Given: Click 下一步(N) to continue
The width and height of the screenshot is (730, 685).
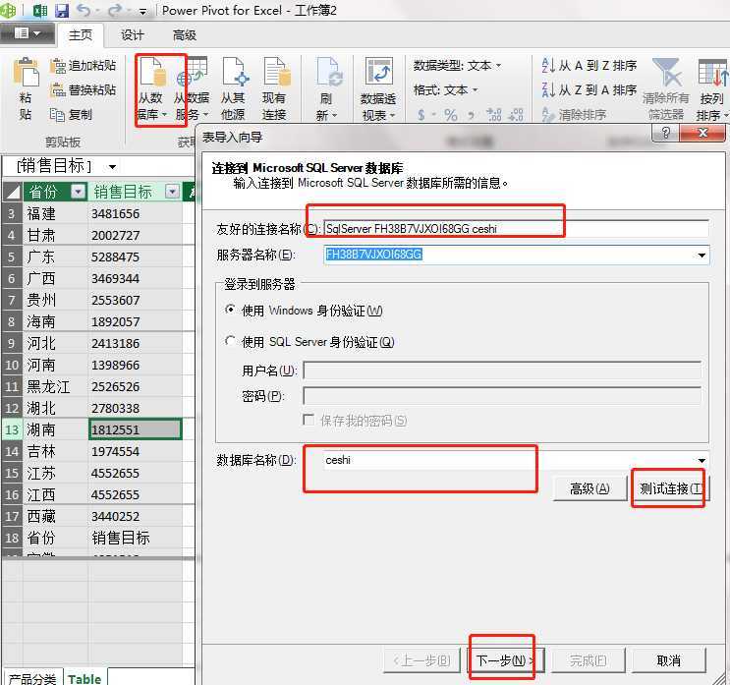Looking at the screenshot, I should (506, 660).
